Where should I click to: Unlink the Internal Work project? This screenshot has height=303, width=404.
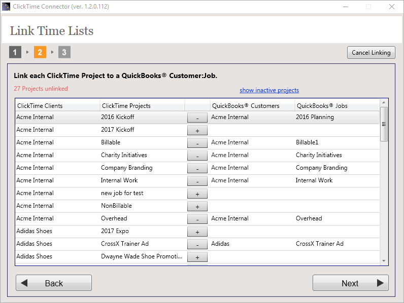[x=197, y=181]
